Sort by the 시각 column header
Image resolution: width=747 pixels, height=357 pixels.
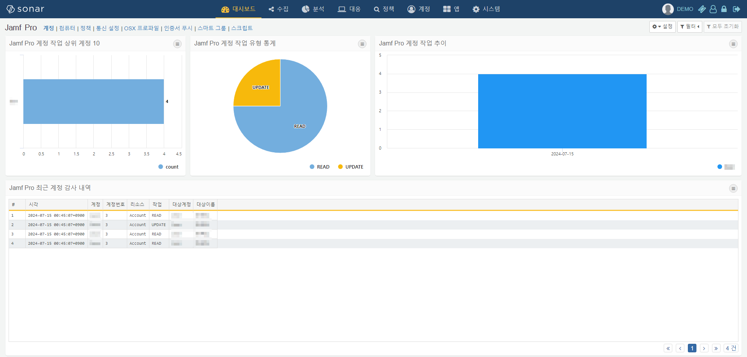(56, 204)
